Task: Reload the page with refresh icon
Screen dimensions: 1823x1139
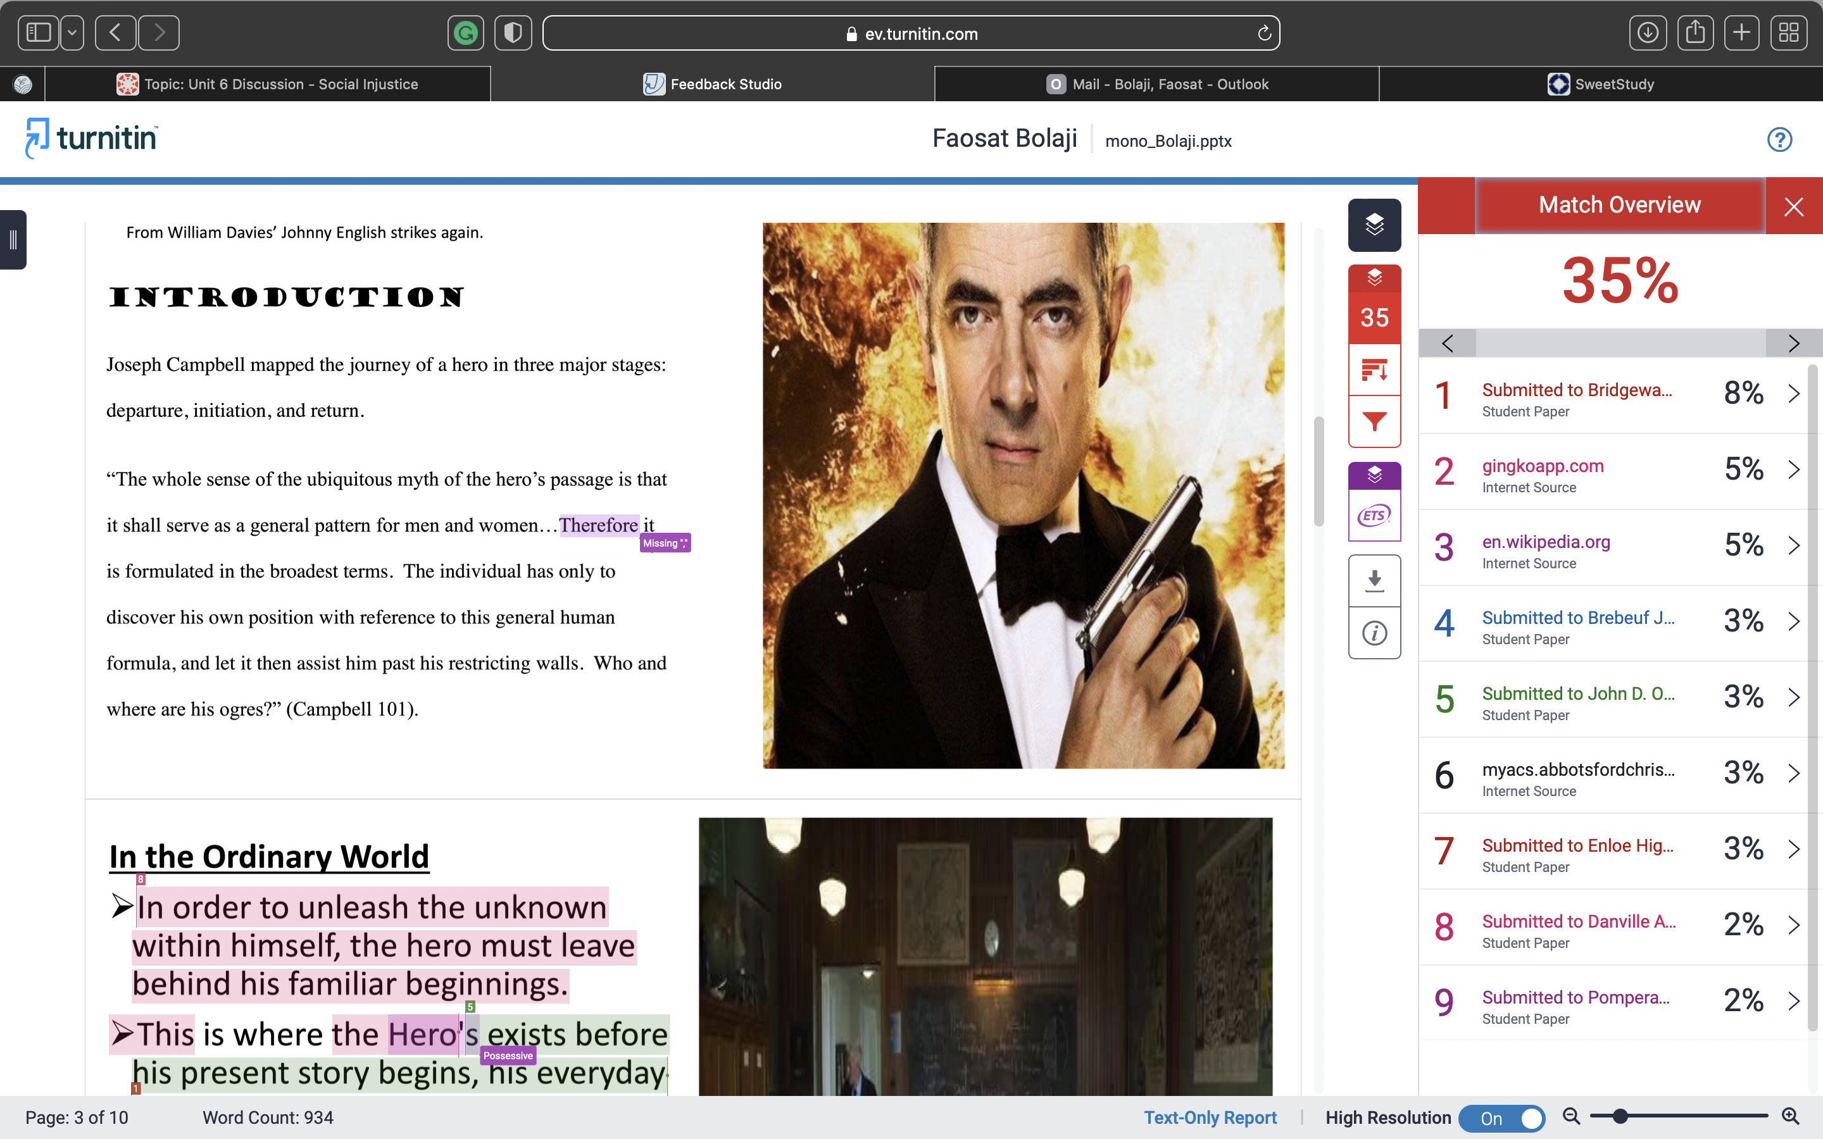Action: pos(1264,33)
